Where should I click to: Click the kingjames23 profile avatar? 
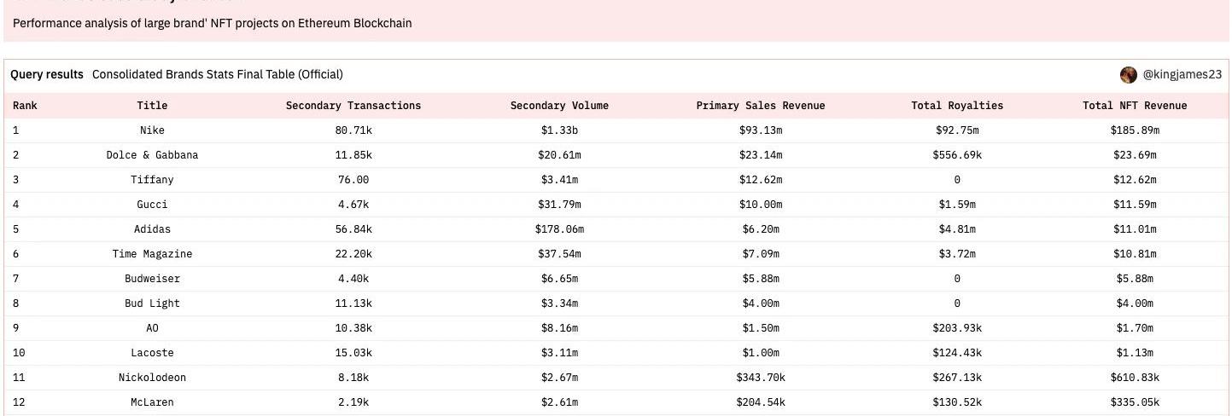coord(1128,75)
